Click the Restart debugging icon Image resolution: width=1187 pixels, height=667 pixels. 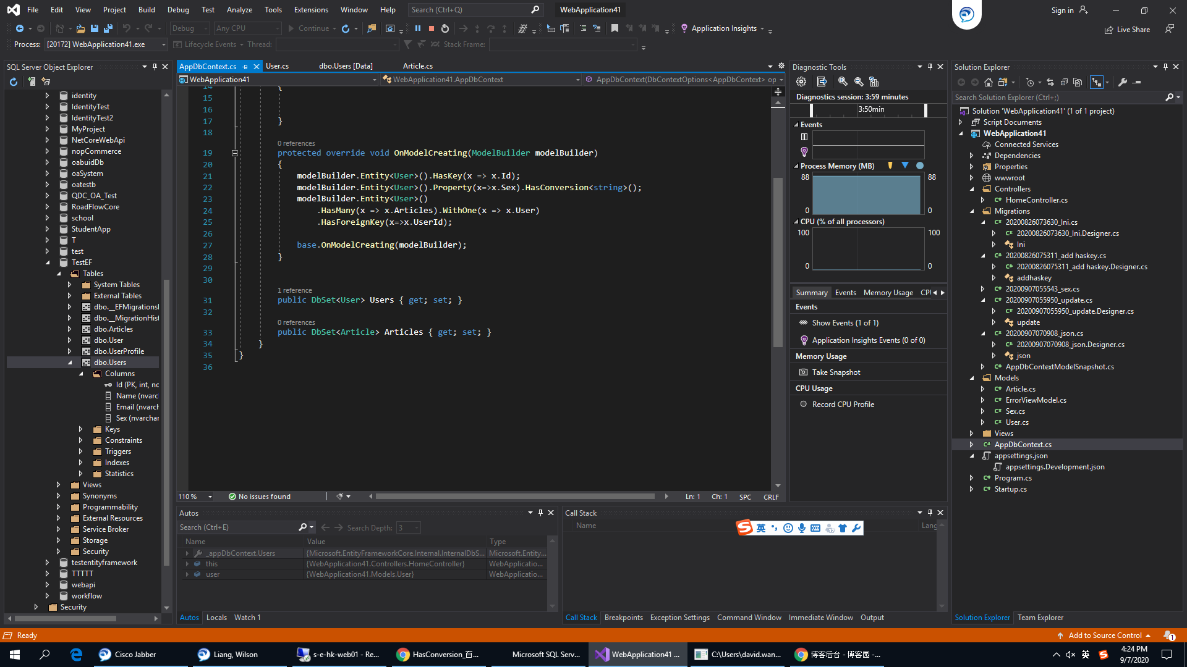point(445,28)
